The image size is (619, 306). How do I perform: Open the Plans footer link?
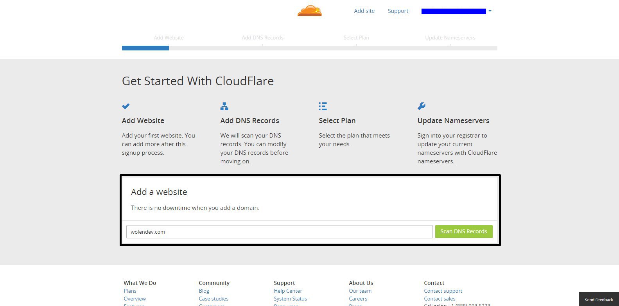(130, 291)
